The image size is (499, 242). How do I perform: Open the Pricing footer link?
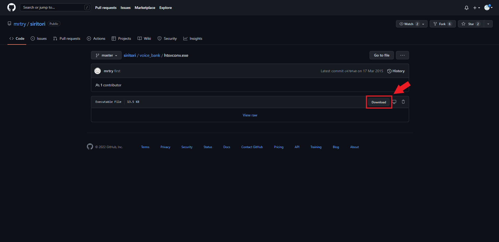coord(279,147)
